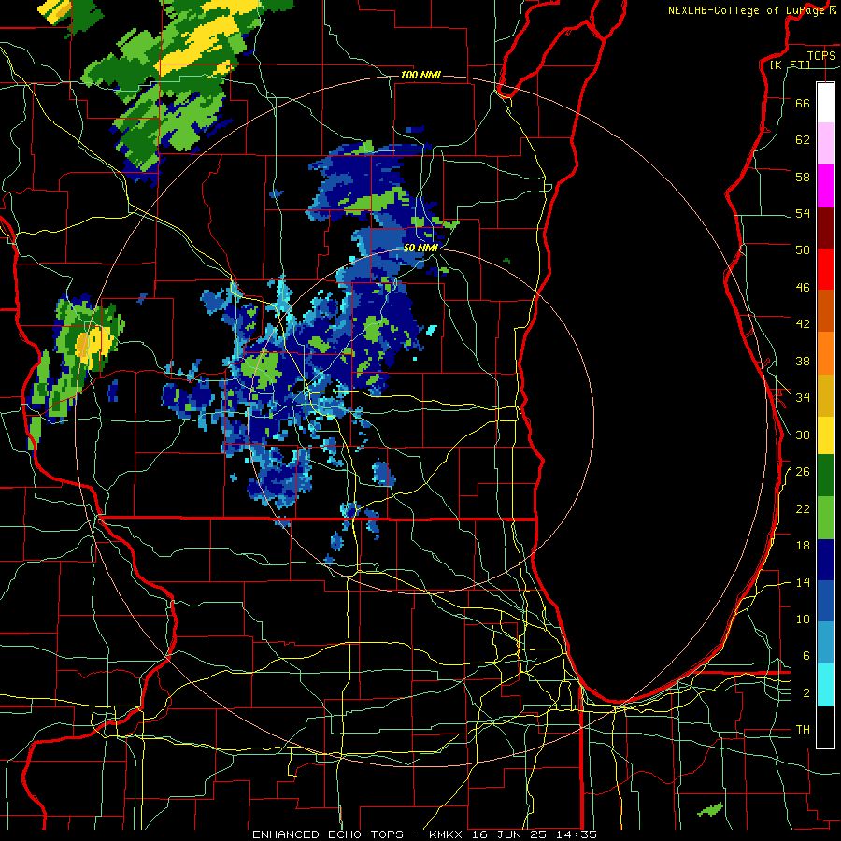Select the yellow swatch near 30
The height and width of the screenshot is (841, 841).
825,435
